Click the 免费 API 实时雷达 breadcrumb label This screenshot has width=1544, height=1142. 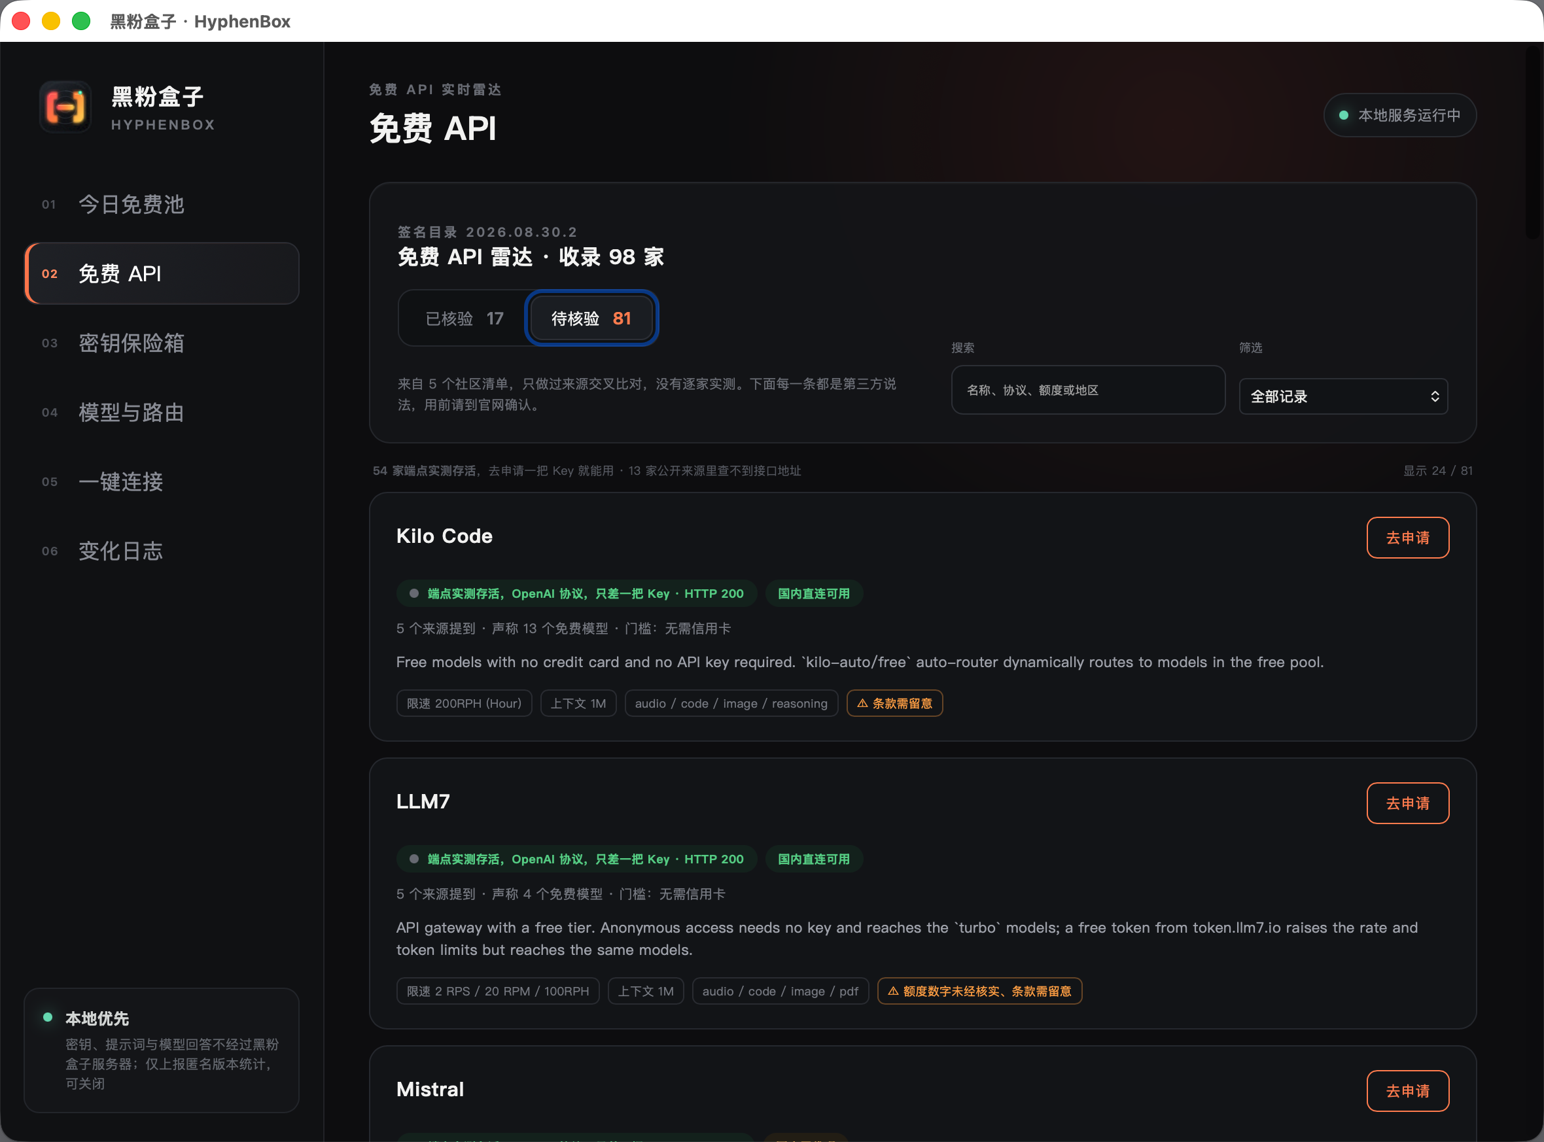coord(435,90)
